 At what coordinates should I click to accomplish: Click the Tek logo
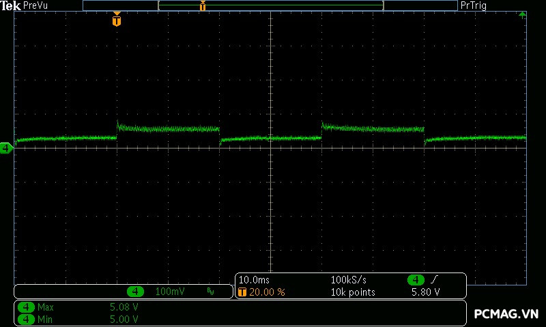click(10, 5)
